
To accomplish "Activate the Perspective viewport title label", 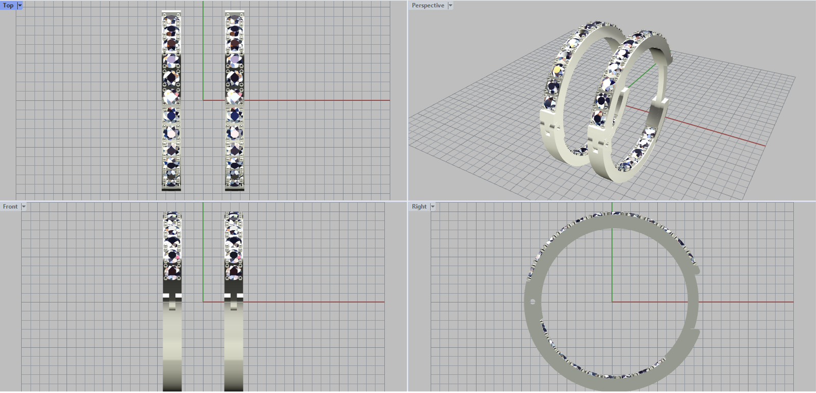I will click(427, 6).
